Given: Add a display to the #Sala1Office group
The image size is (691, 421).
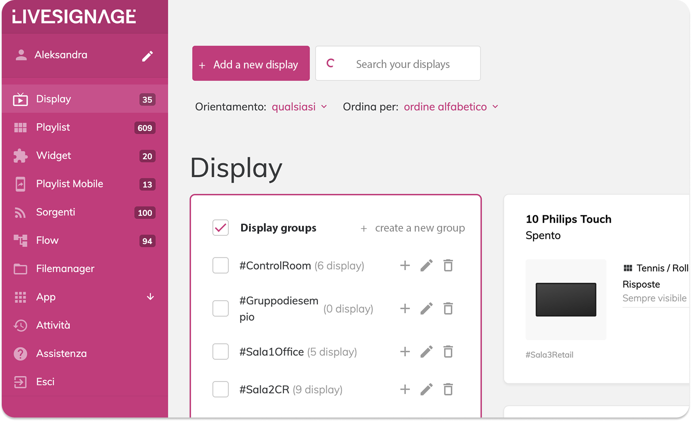Looking at the screenshot, I should (405, 351).
